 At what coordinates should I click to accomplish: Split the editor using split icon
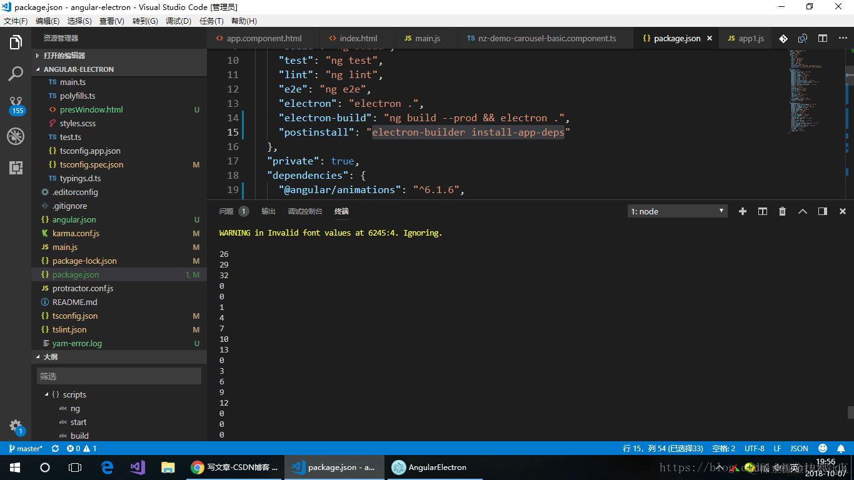(x=823, y=38)
